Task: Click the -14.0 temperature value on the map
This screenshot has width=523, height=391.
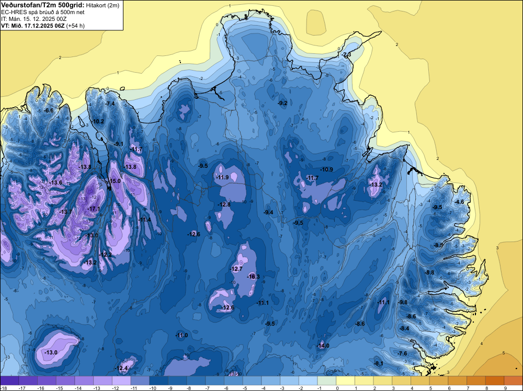Action: [323, 346]
